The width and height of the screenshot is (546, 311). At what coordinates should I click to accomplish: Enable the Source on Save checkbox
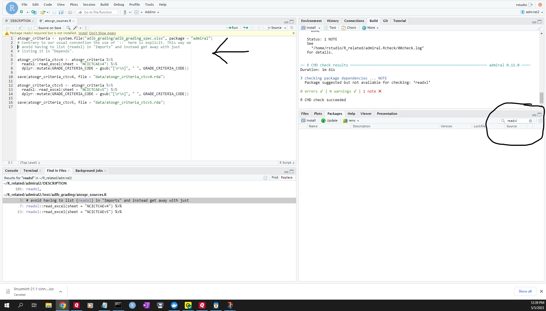click(35, 28)
